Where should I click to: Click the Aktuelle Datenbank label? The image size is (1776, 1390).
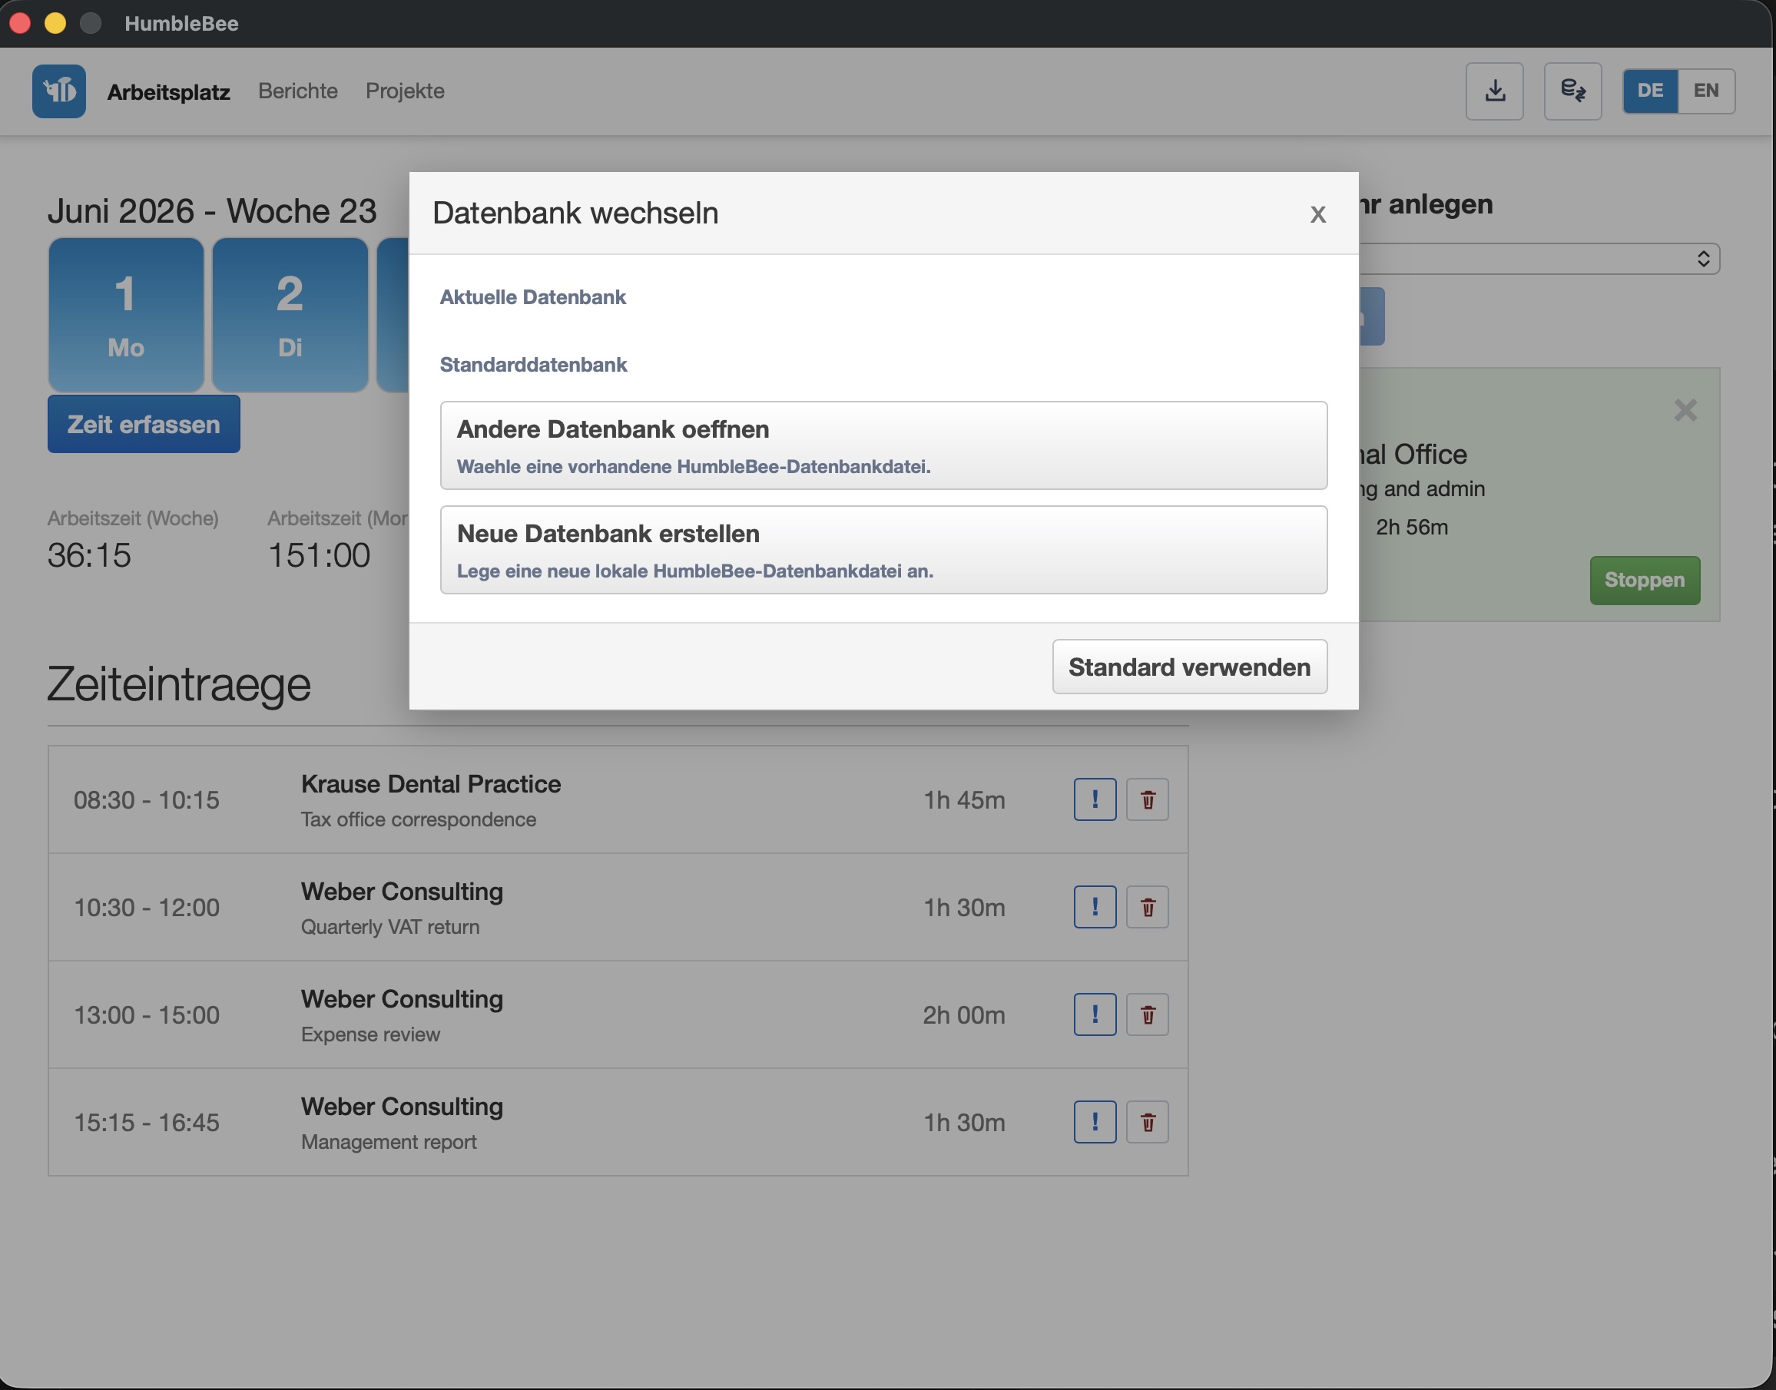click(x=532, y=297)
